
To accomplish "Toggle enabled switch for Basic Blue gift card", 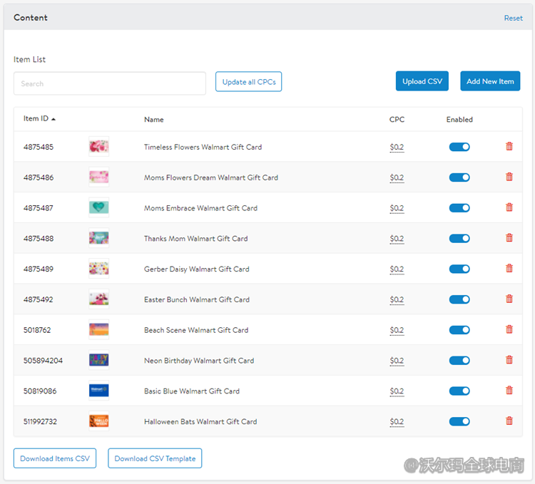I will coord(459,391).
